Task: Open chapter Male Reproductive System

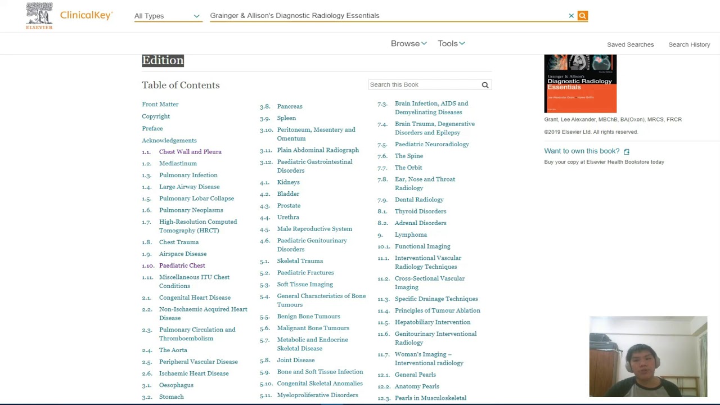Action: click(314, 229)
